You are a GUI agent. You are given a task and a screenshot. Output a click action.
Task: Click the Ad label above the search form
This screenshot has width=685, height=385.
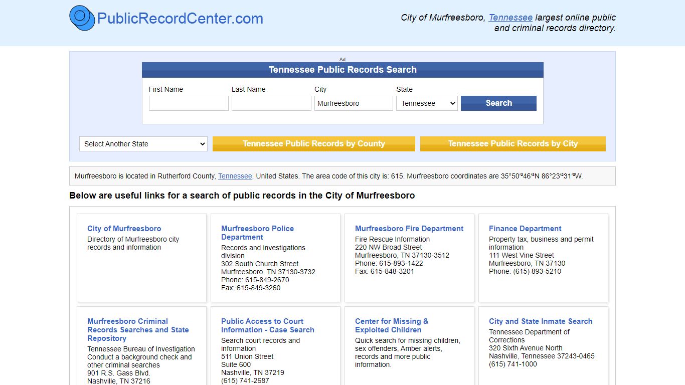(342, 59)
